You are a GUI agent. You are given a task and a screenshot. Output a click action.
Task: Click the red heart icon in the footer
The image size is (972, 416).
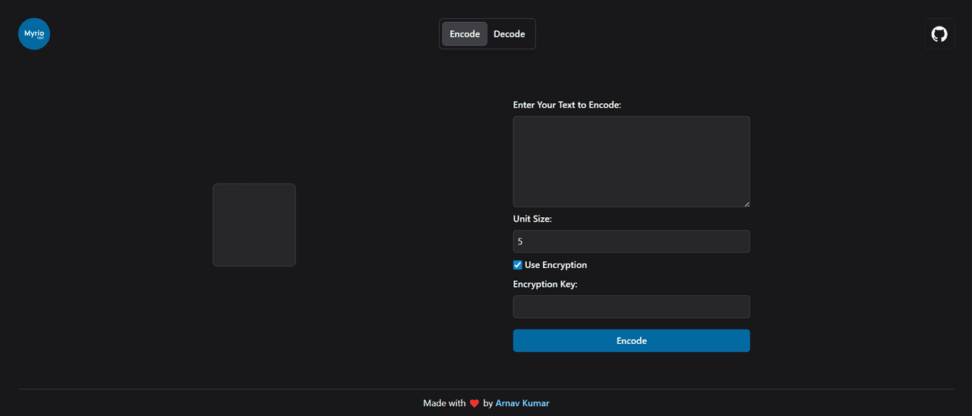474,404
